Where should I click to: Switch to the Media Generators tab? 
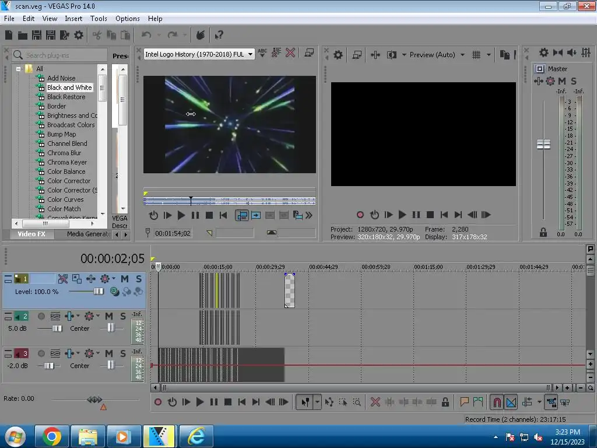tap(89, 234)
